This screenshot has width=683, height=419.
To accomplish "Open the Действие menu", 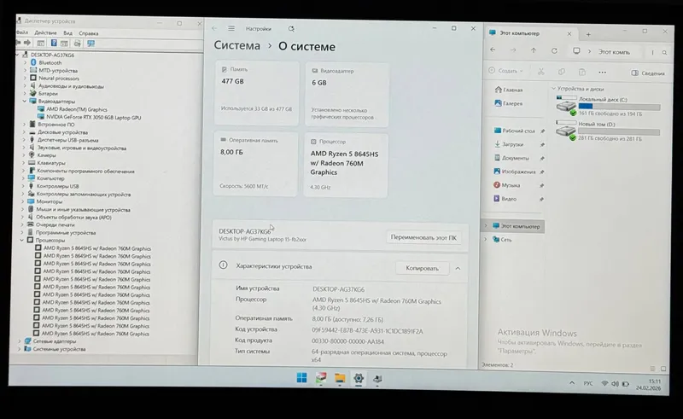I will pos(45,32).
